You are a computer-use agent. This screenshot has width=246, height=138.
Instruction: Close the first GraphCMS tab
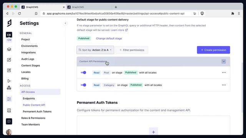pos(64,7)
